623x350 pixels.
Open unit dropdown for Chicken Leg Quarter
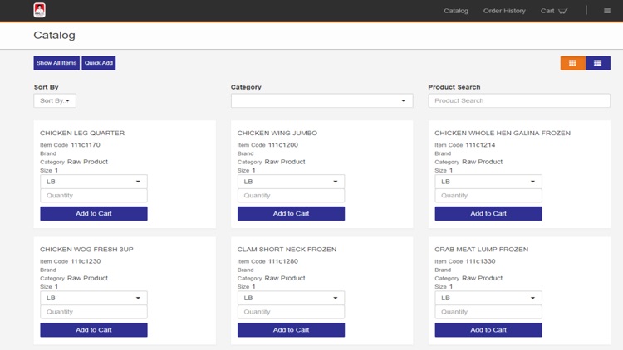click(x=94, y=181)
